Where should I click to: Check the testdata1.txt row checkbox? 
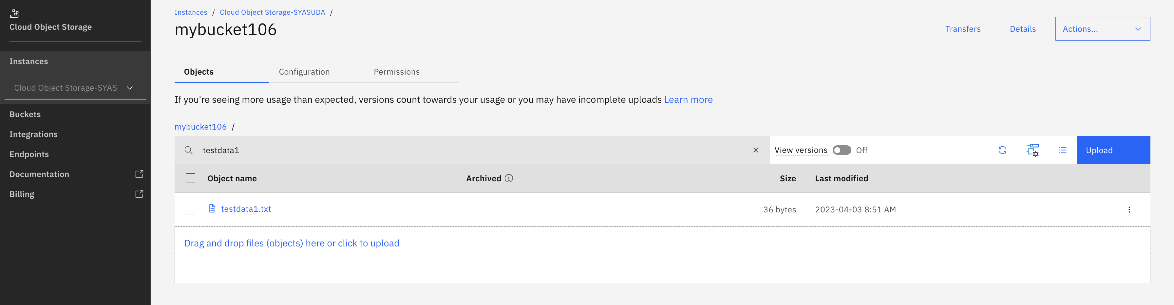pyautogui.click(x=191, y=209)
